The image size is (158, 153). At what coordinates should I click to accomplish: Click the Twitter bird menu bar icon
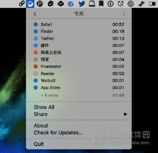[x=82, y=4]
